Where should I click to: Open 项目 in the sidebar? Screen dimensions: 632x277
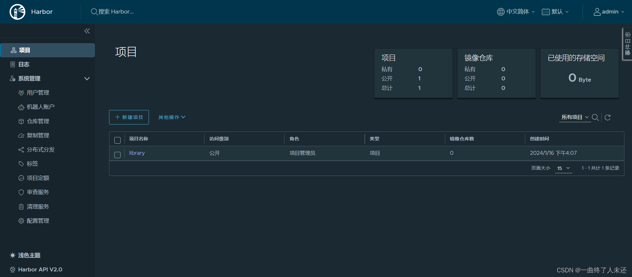(x=47, y=50)
